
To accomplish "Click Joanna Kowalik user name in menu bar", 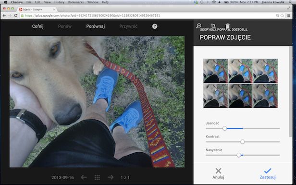I will point(273,2).
